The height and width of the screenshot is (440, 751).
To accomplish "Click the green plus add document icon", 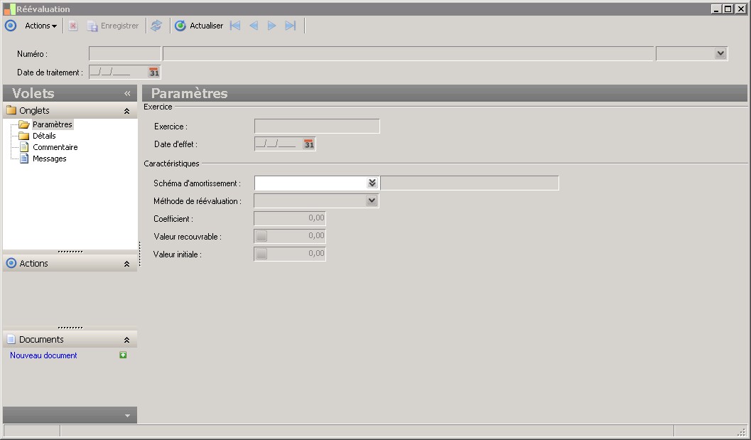I will 123,355.
